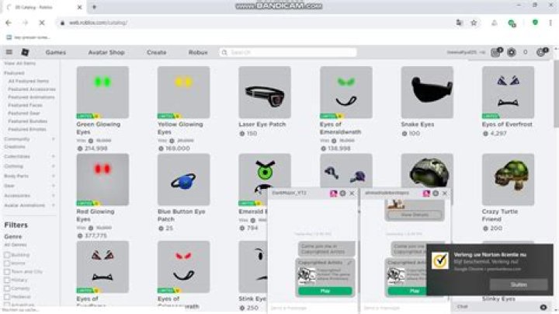Expand the Avatar Animations category
Image resolution: width=559 pixels, height=314 pixels.
tap(53, 205)
